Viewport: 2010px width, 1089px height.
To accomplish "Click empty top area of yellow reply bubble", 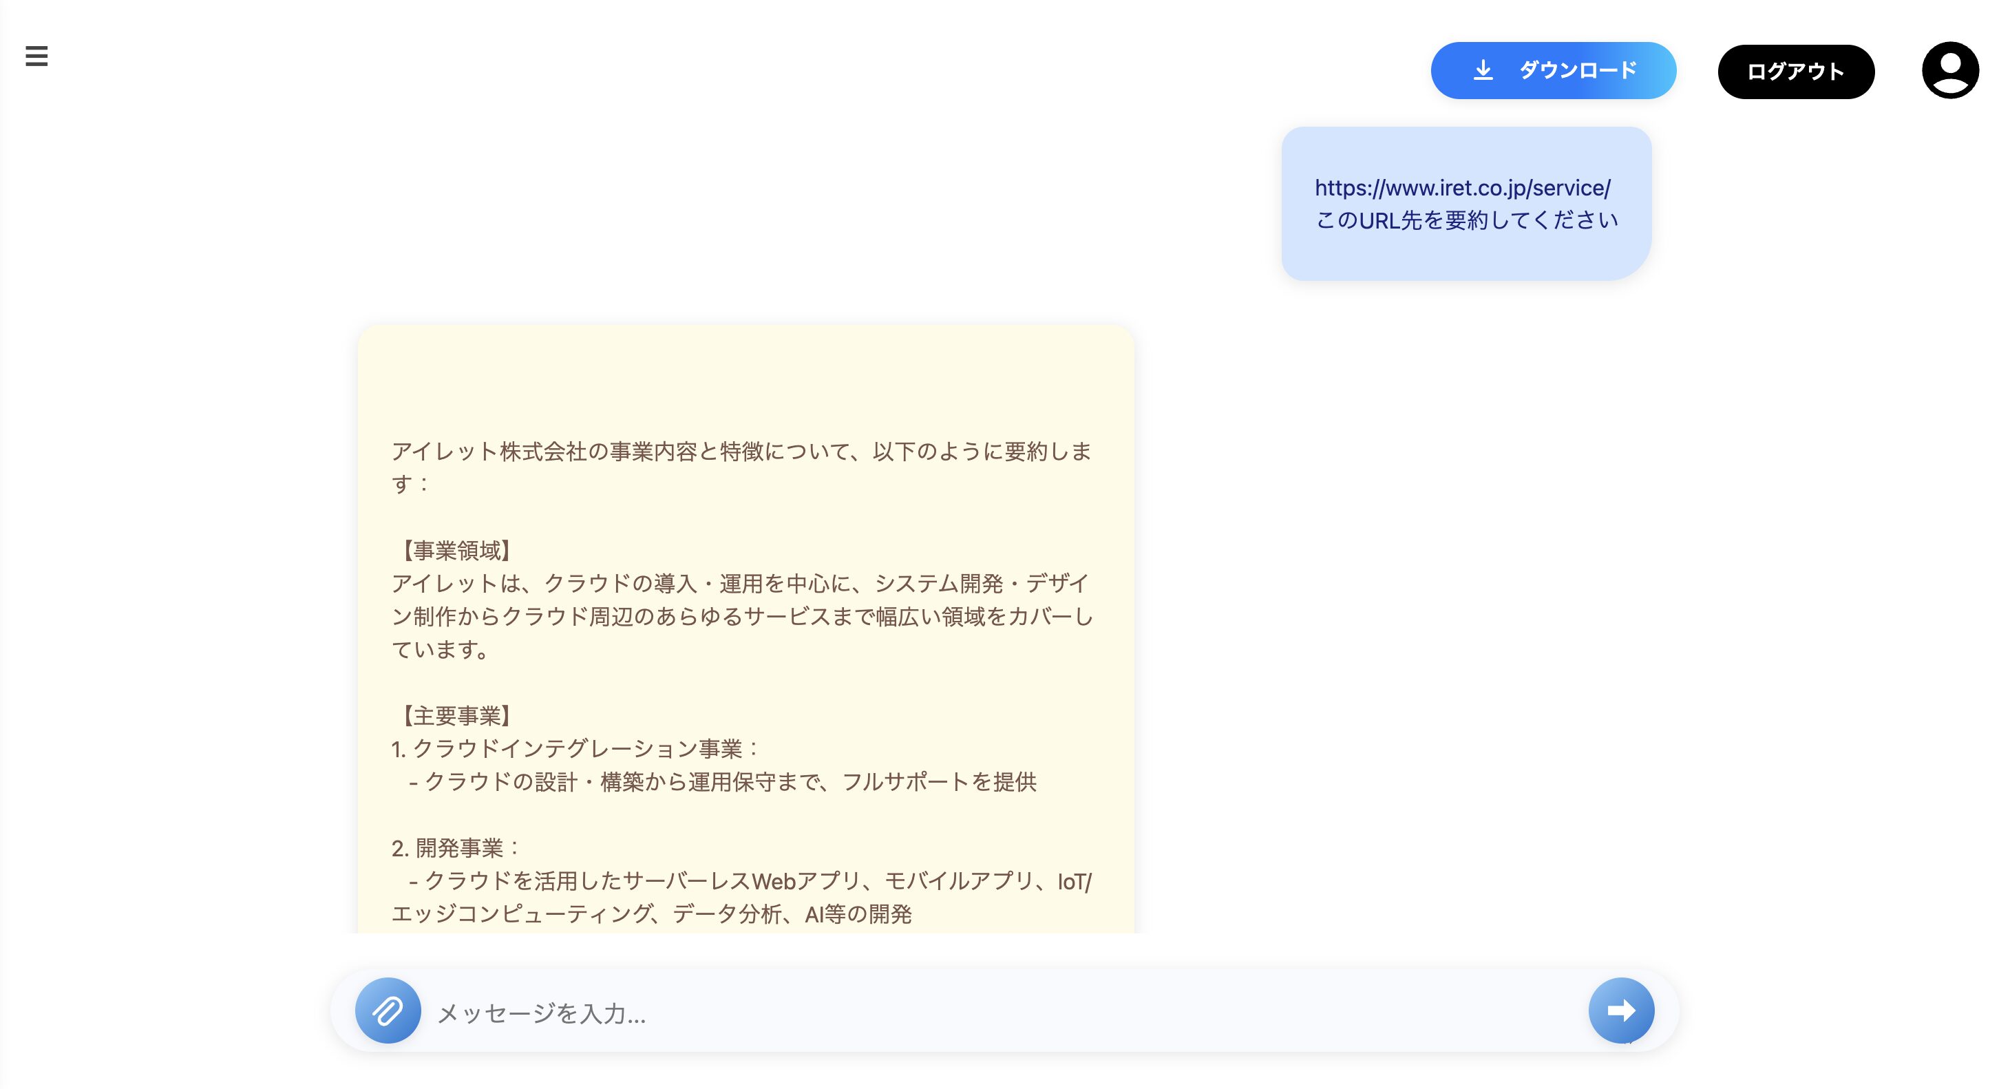I will 745,374.
